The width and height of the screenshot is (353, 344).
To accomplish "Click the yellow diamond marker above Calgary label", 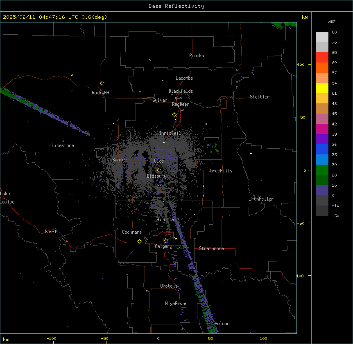I will (166, 241).
